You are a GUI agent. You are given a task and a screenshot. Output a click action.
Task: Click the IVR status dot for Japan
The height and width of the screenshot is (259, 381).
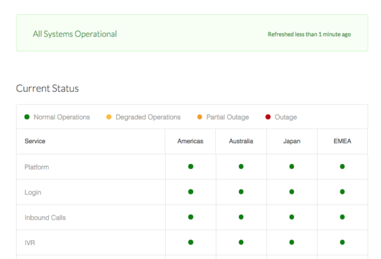point(292,242)
